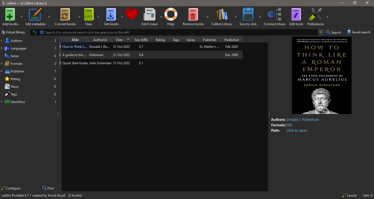This screenshot has width=374, height=199.
Task: Select Rating in tag browser
Action: [15, 79]
